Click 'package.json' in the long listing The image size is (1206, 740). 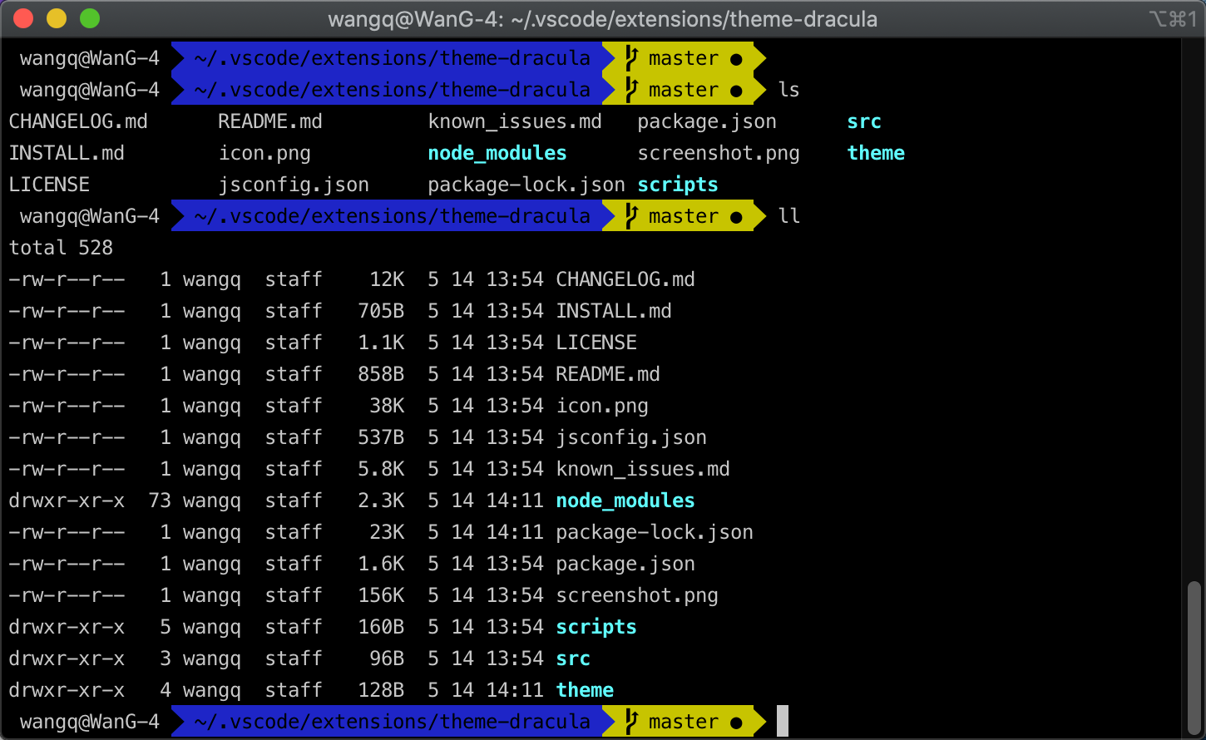pyautogui.click(x=625, y=565)
